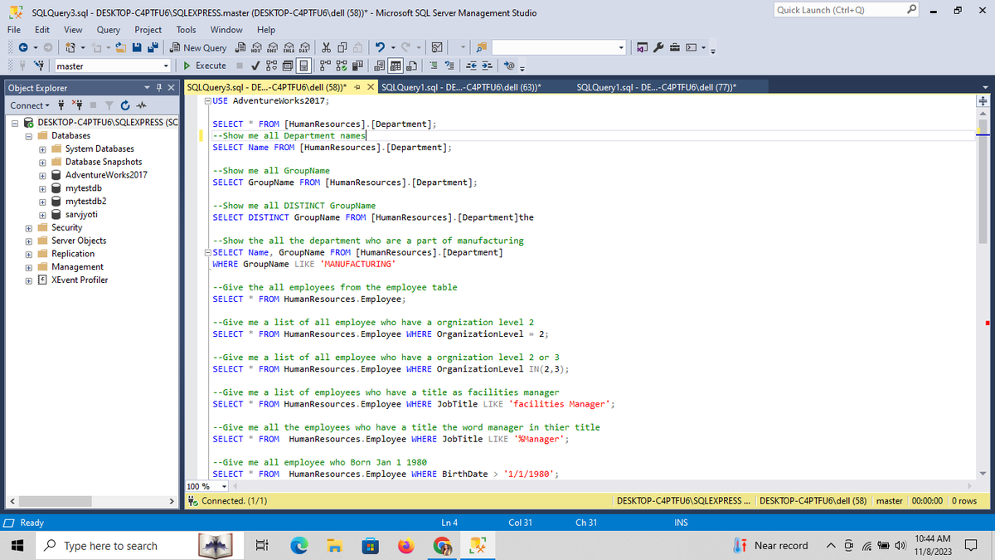Expand the XEvent Profiler node
This screenshot has width=995, height=560.
tap(28, 280)
